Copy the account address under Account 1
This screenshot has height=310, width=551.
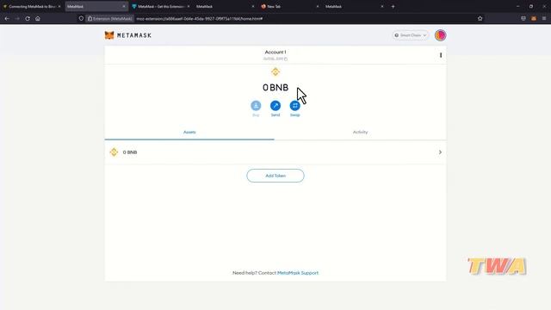(x=275, y=59)
